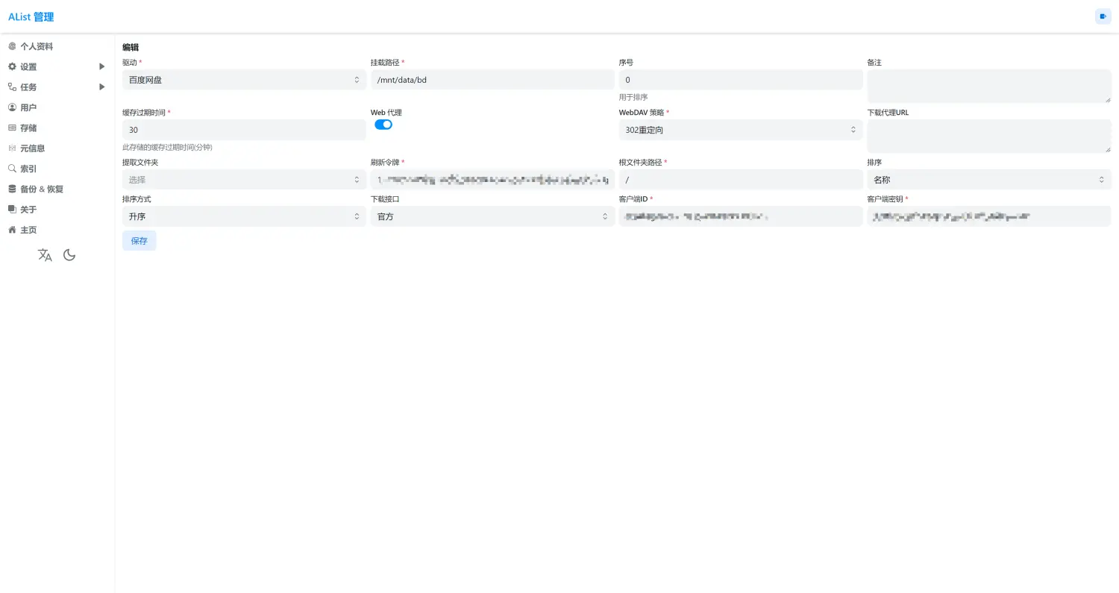Expand the 设置 submenu arrow
The image size is (1119, 593).
101,66
